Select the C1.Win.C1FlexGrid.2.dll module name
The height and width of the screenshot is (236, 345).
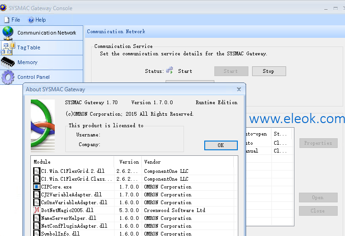(73, 171)
